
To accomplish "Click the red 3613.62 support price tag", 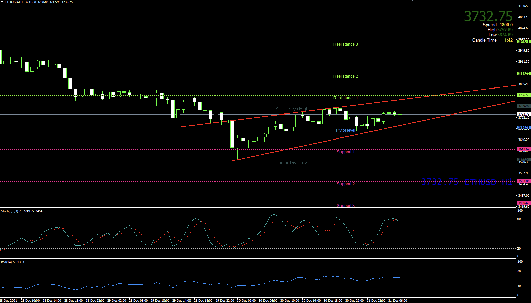I will point(524,149).
